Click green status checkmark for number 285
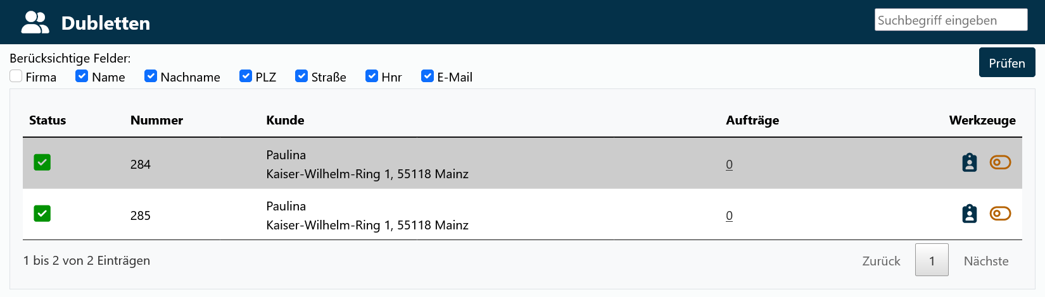 42,214
